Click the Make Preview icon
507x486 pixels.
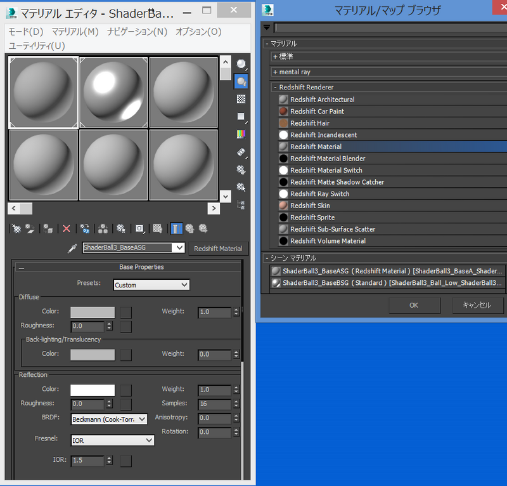click(241, 152)
